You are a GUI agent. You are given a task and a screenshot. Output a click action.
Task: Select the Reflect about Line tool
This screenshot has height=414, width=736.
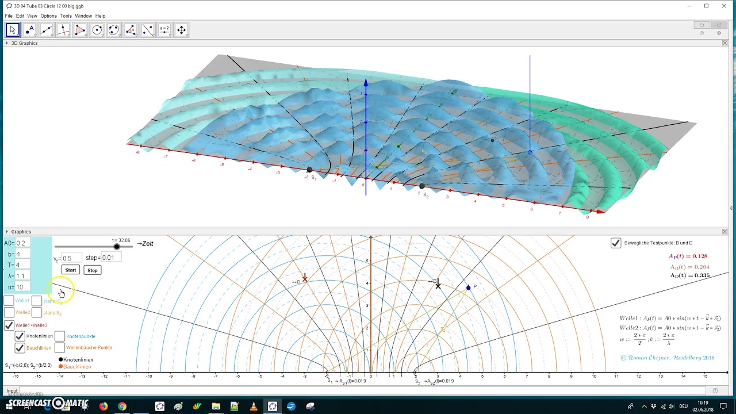pyautogui.click(x=148, y=30)
